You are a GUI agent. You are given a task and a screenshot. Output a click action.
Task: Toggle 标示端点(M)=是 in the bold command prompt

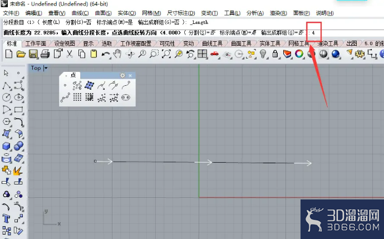(238, 33)
